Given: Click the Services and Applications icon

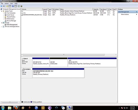Looking at the screenshot, I should [x=3, y=26].
